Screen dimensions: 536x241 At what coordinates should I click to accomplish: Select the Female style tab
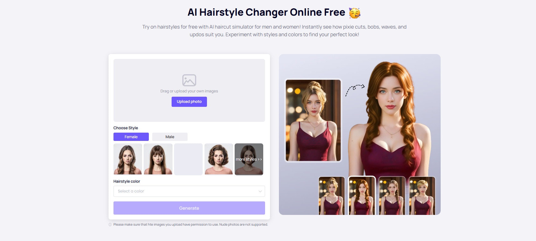pos(131,137)
